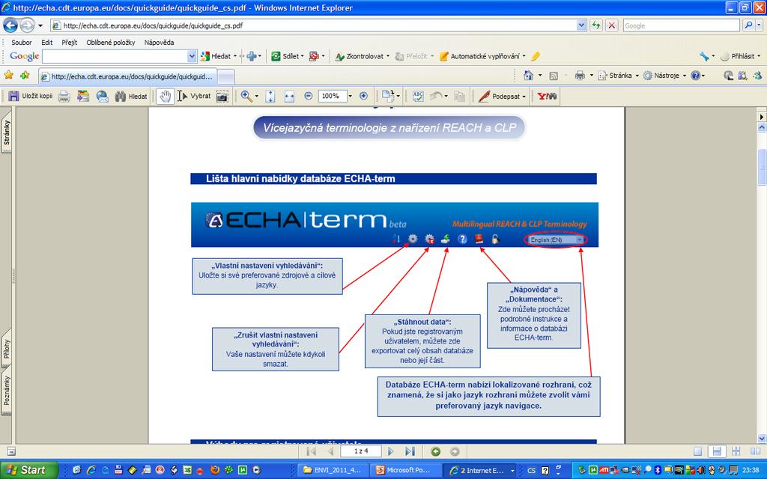Sign in with the Přihlásit button
The image size is (767, 479).
point(737,56)
